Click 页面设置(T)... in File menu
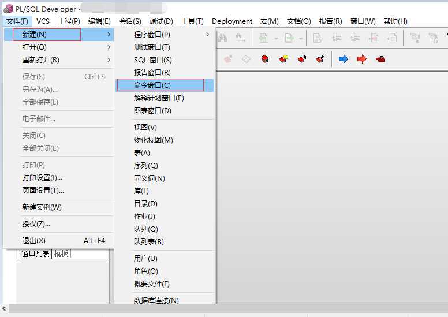The image size is (448, 317). [x=59, y=191]
